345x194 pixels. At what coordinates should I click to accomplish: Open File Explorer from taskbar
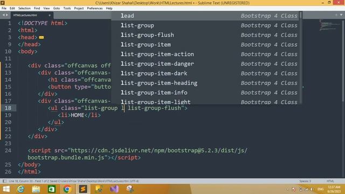36,189
